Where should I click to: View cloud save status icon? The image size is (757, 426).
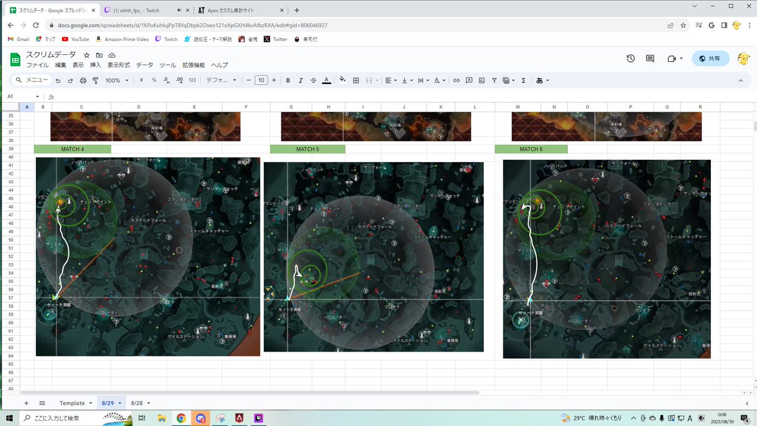(112, 55)
